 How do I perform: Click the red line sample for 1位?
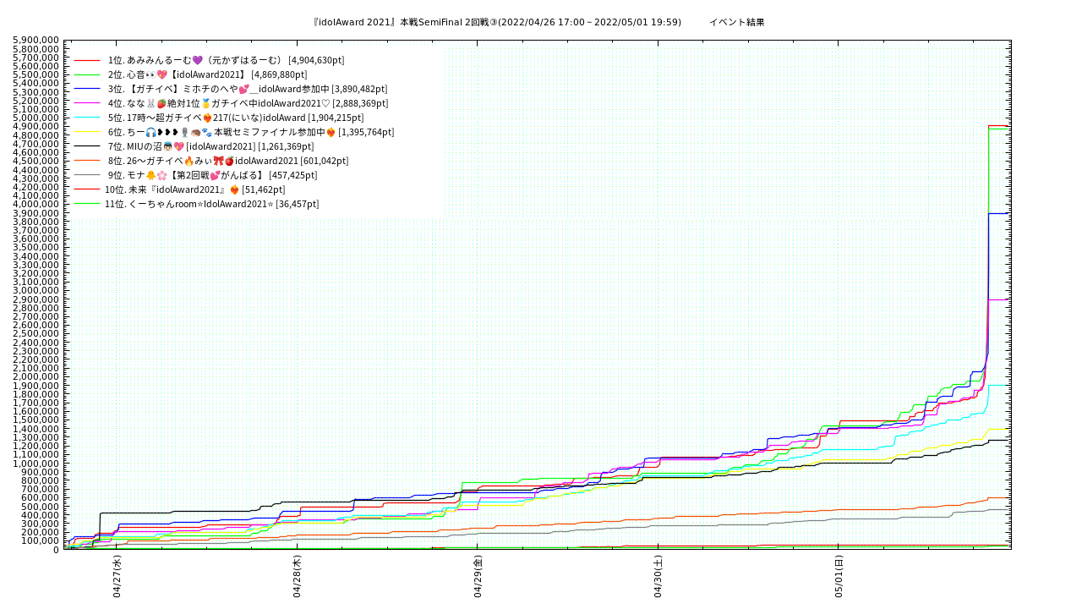[86, 60]
